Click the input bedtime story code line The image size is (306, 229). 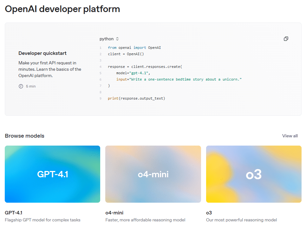pos(179,80)
